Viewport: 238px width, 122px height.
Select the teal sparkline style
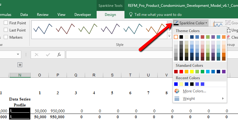(x=133, y=29)
